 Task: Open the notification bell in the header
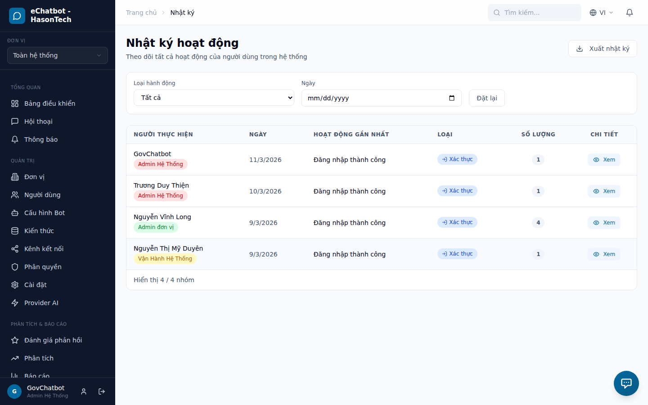(x=629, y=12)
